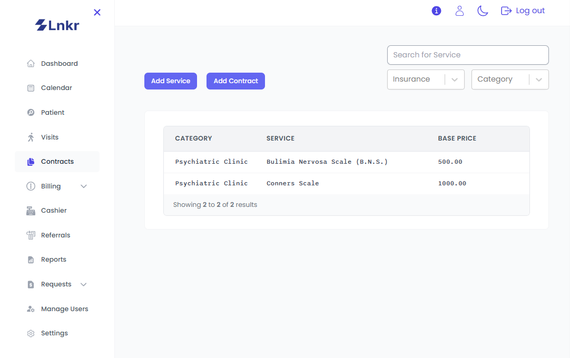Expand the Billing submenu chevron
The image size is (570, 358).
(x=84, y=186)
